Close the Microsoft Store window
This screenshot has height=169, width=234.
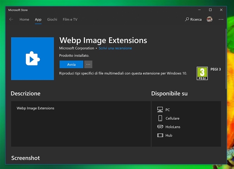click(221, 10)
